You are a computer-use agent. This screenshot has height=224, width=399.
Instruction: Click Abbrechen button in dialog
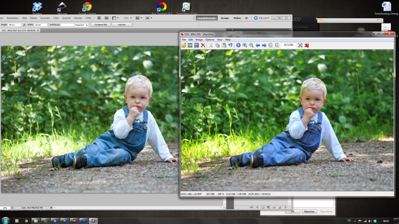[x=309, y=211]
